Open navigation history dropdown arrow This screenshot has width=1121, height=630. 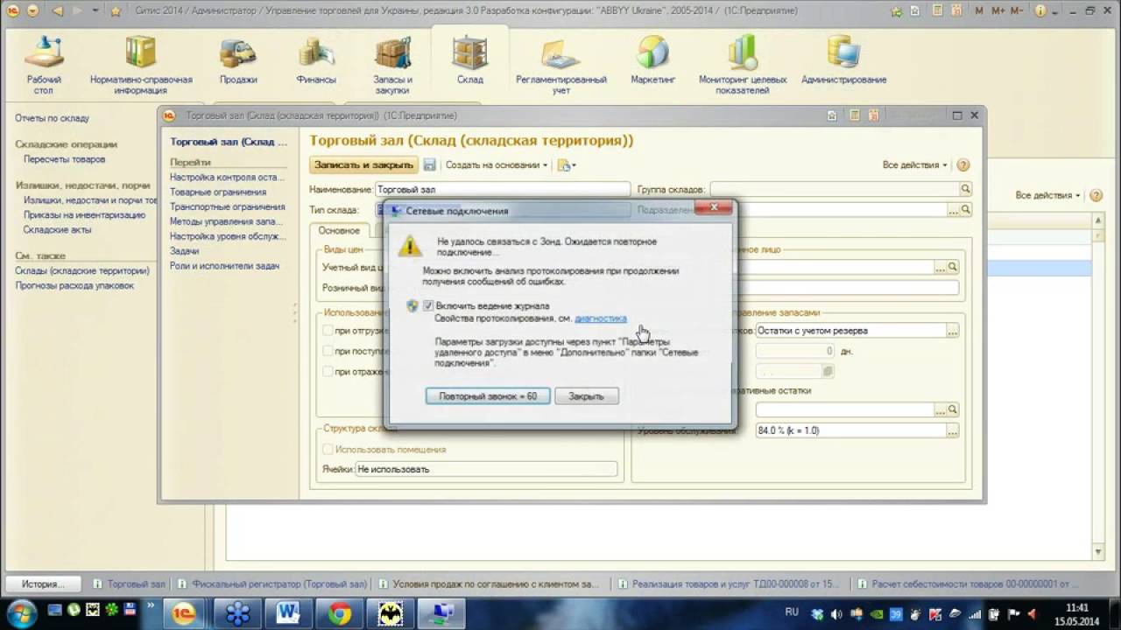pyautogui.click(x=95, y=10)
